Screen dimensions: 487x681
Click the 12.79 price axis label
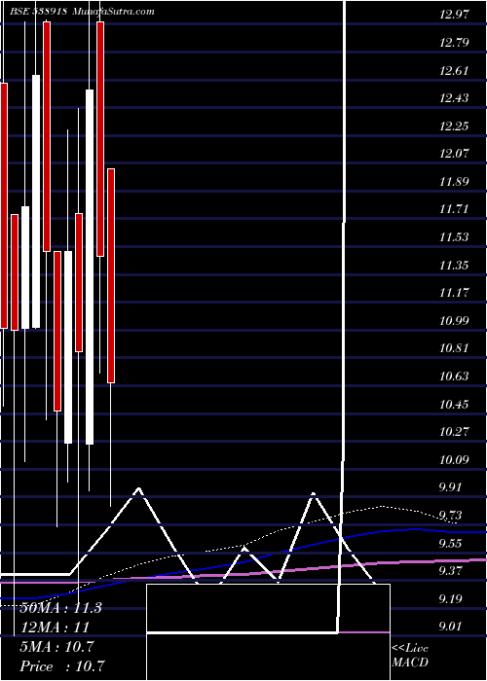pos(455,43)
